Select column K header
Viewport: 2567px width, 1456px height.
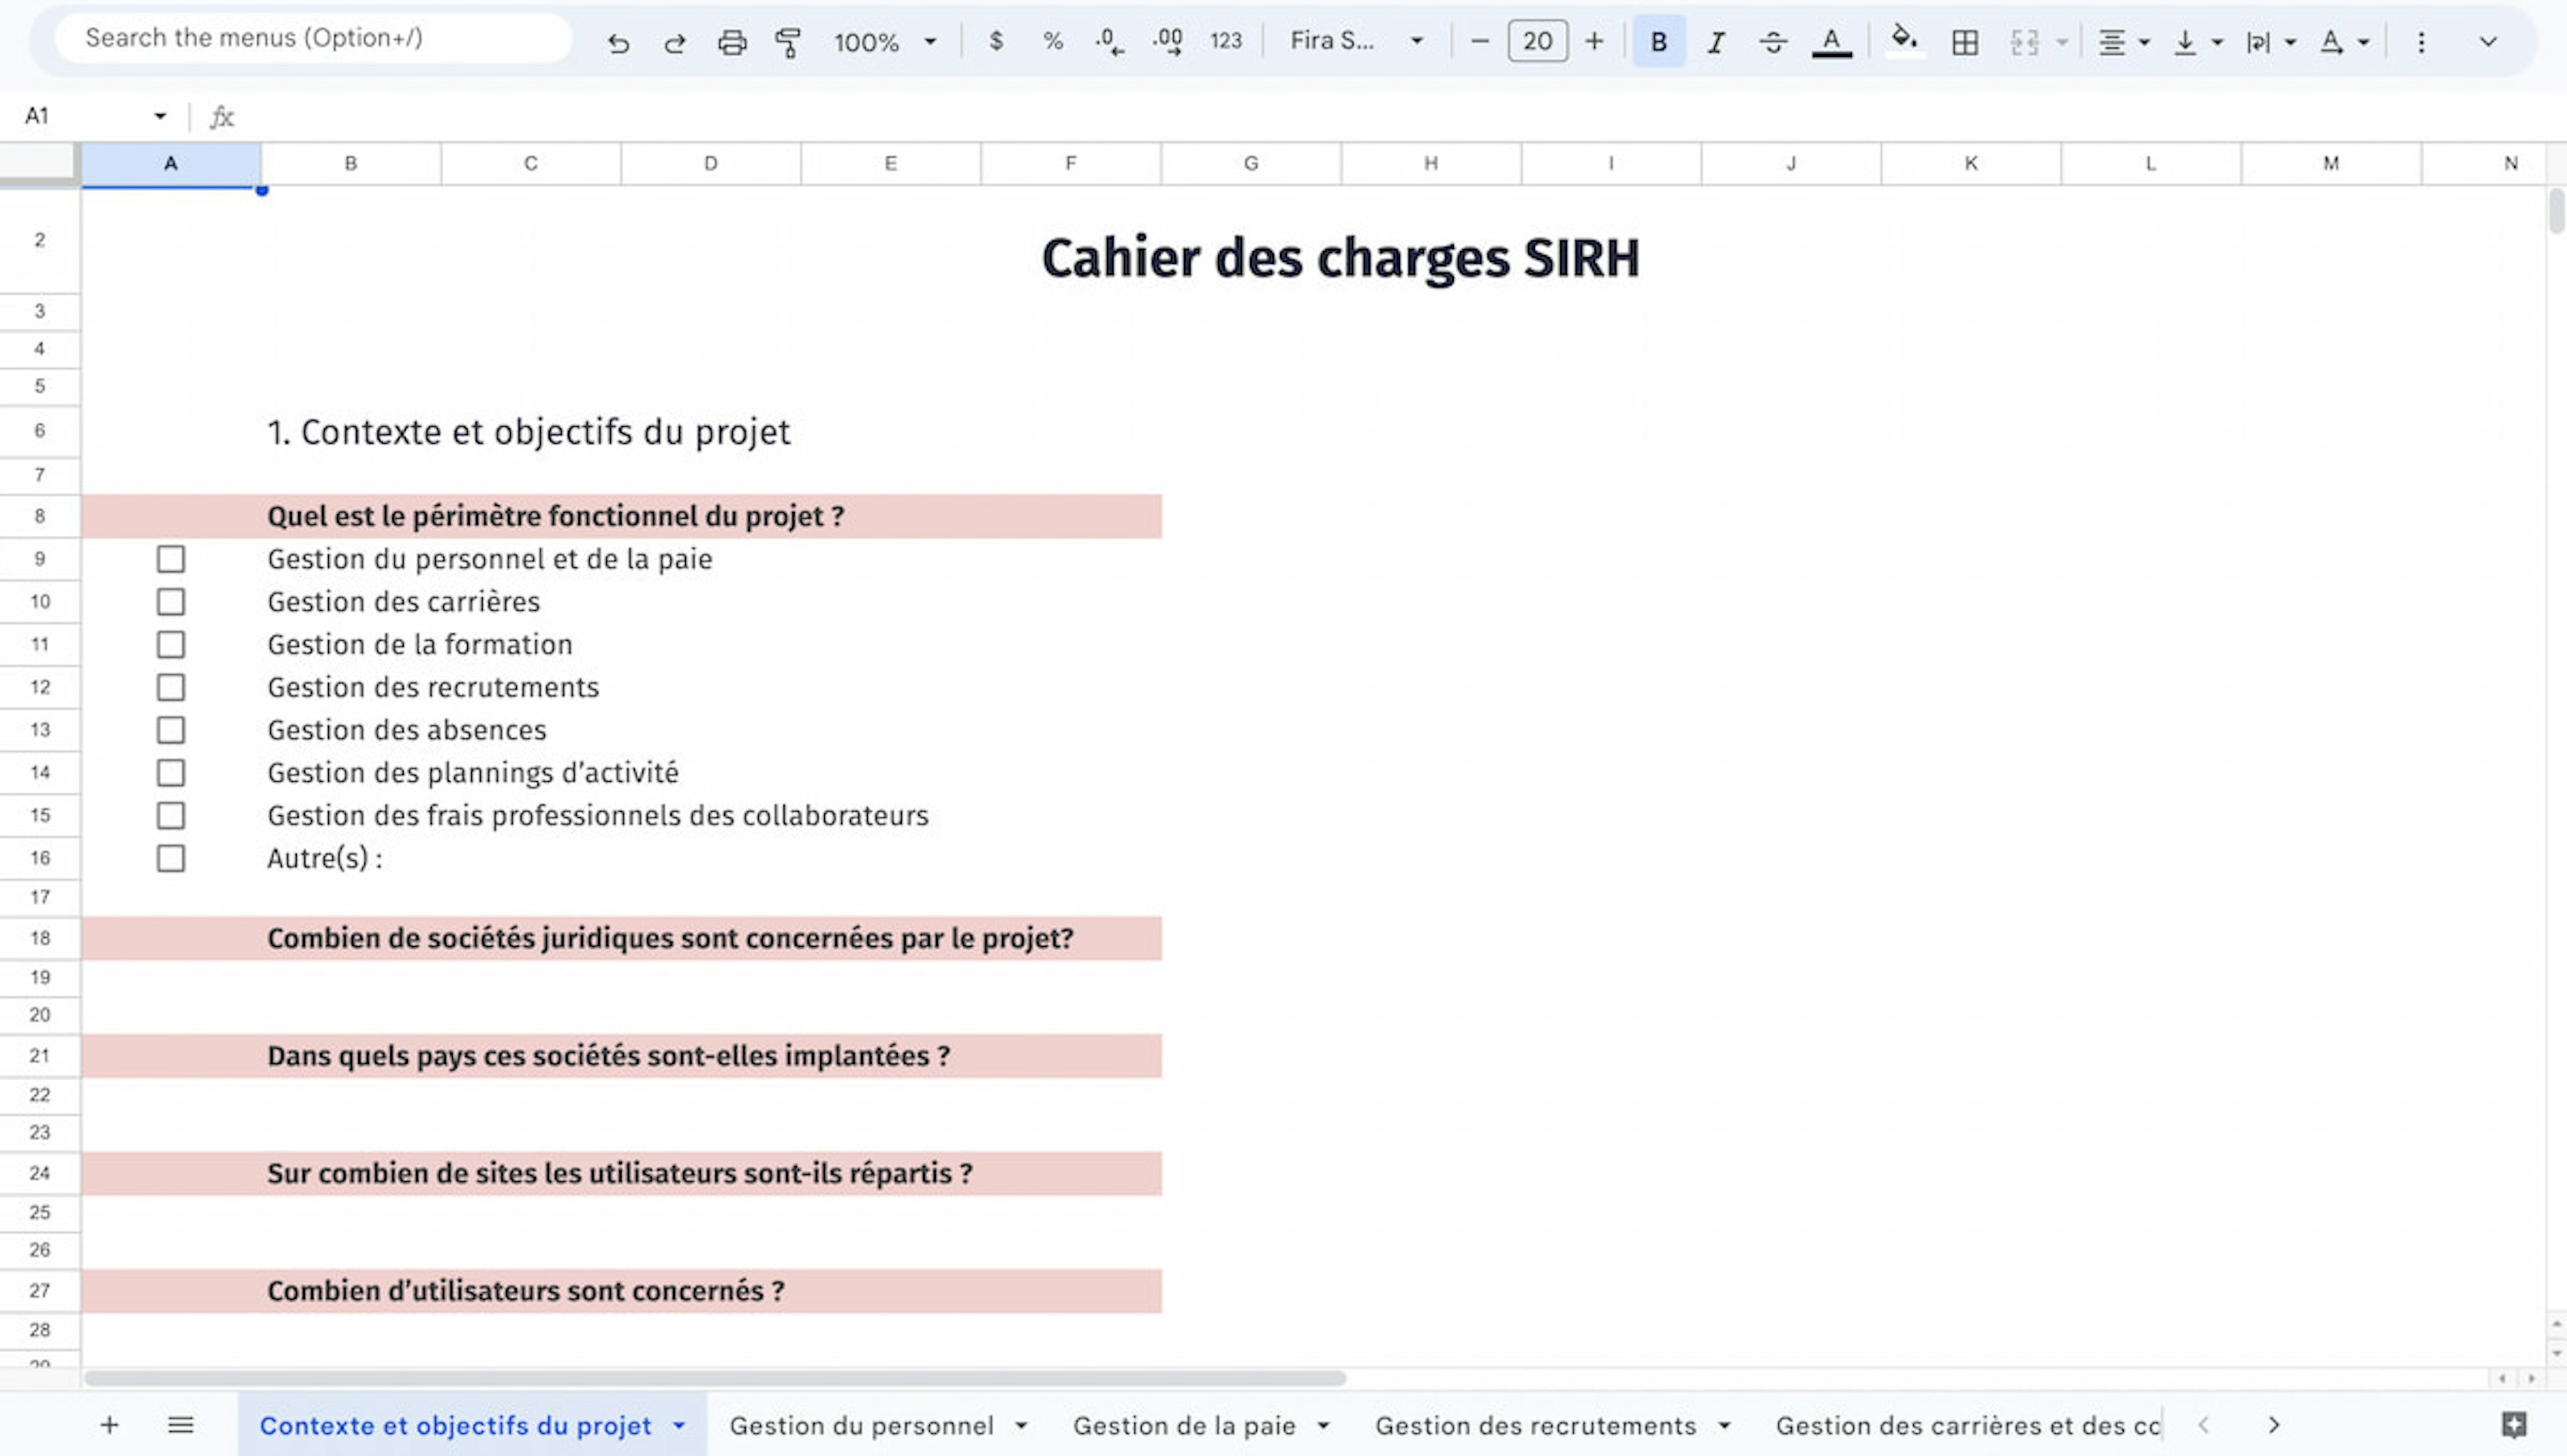[x=1971, y=163]
